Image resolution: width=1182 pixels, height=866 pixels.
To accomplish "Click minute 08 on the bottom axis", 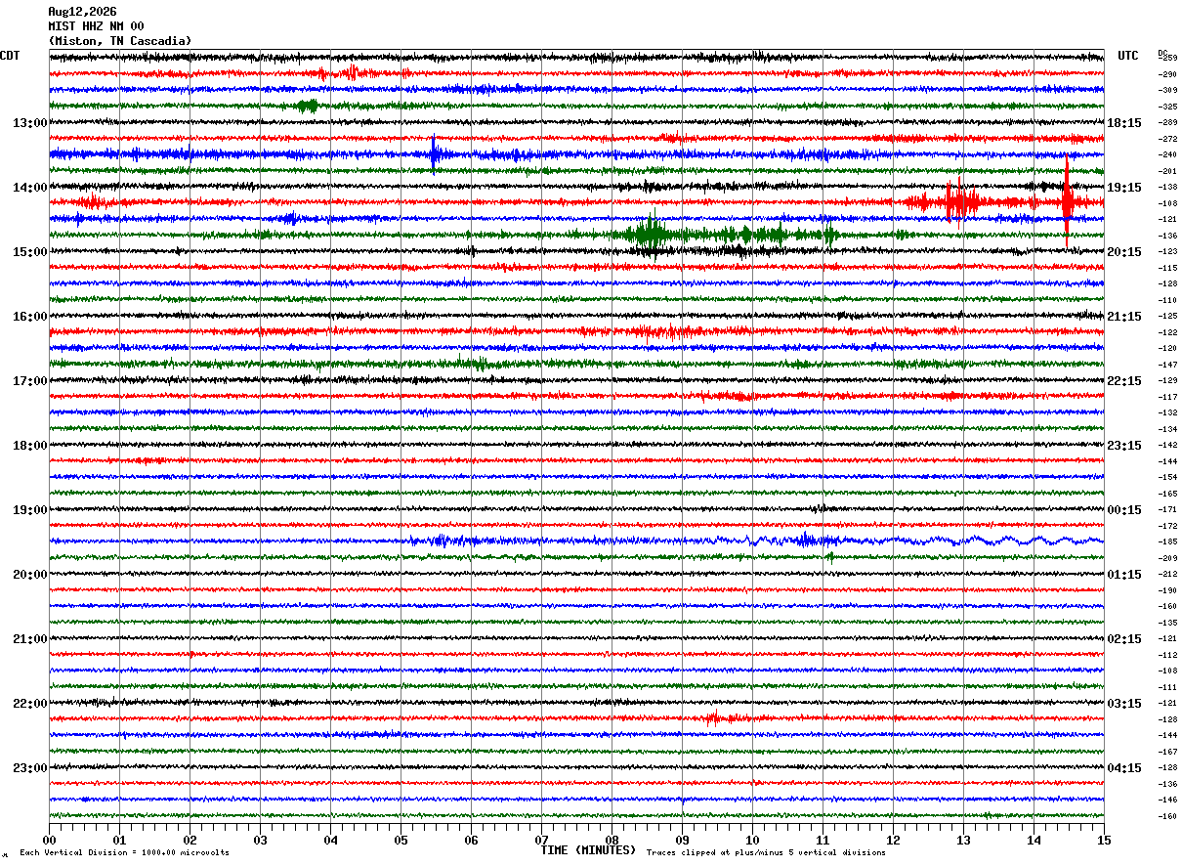I will pos(612,840).
